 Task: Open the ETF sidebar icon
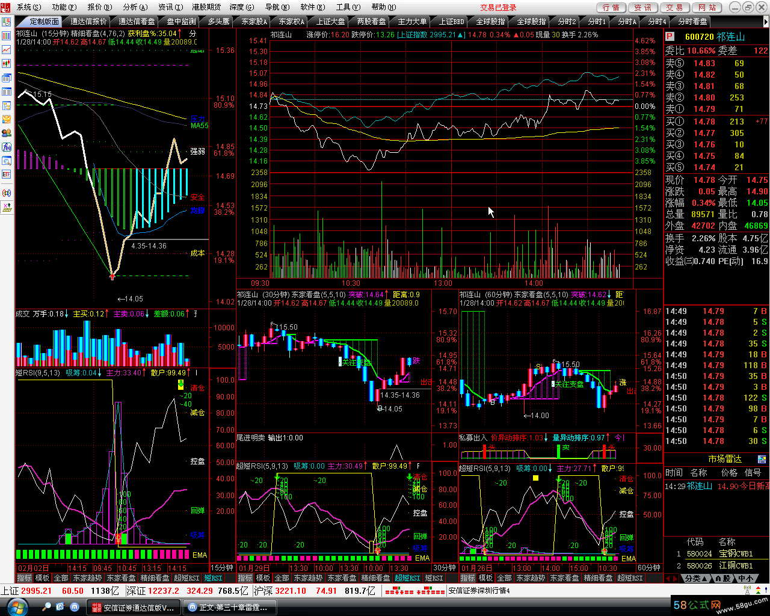coord(7,174)
